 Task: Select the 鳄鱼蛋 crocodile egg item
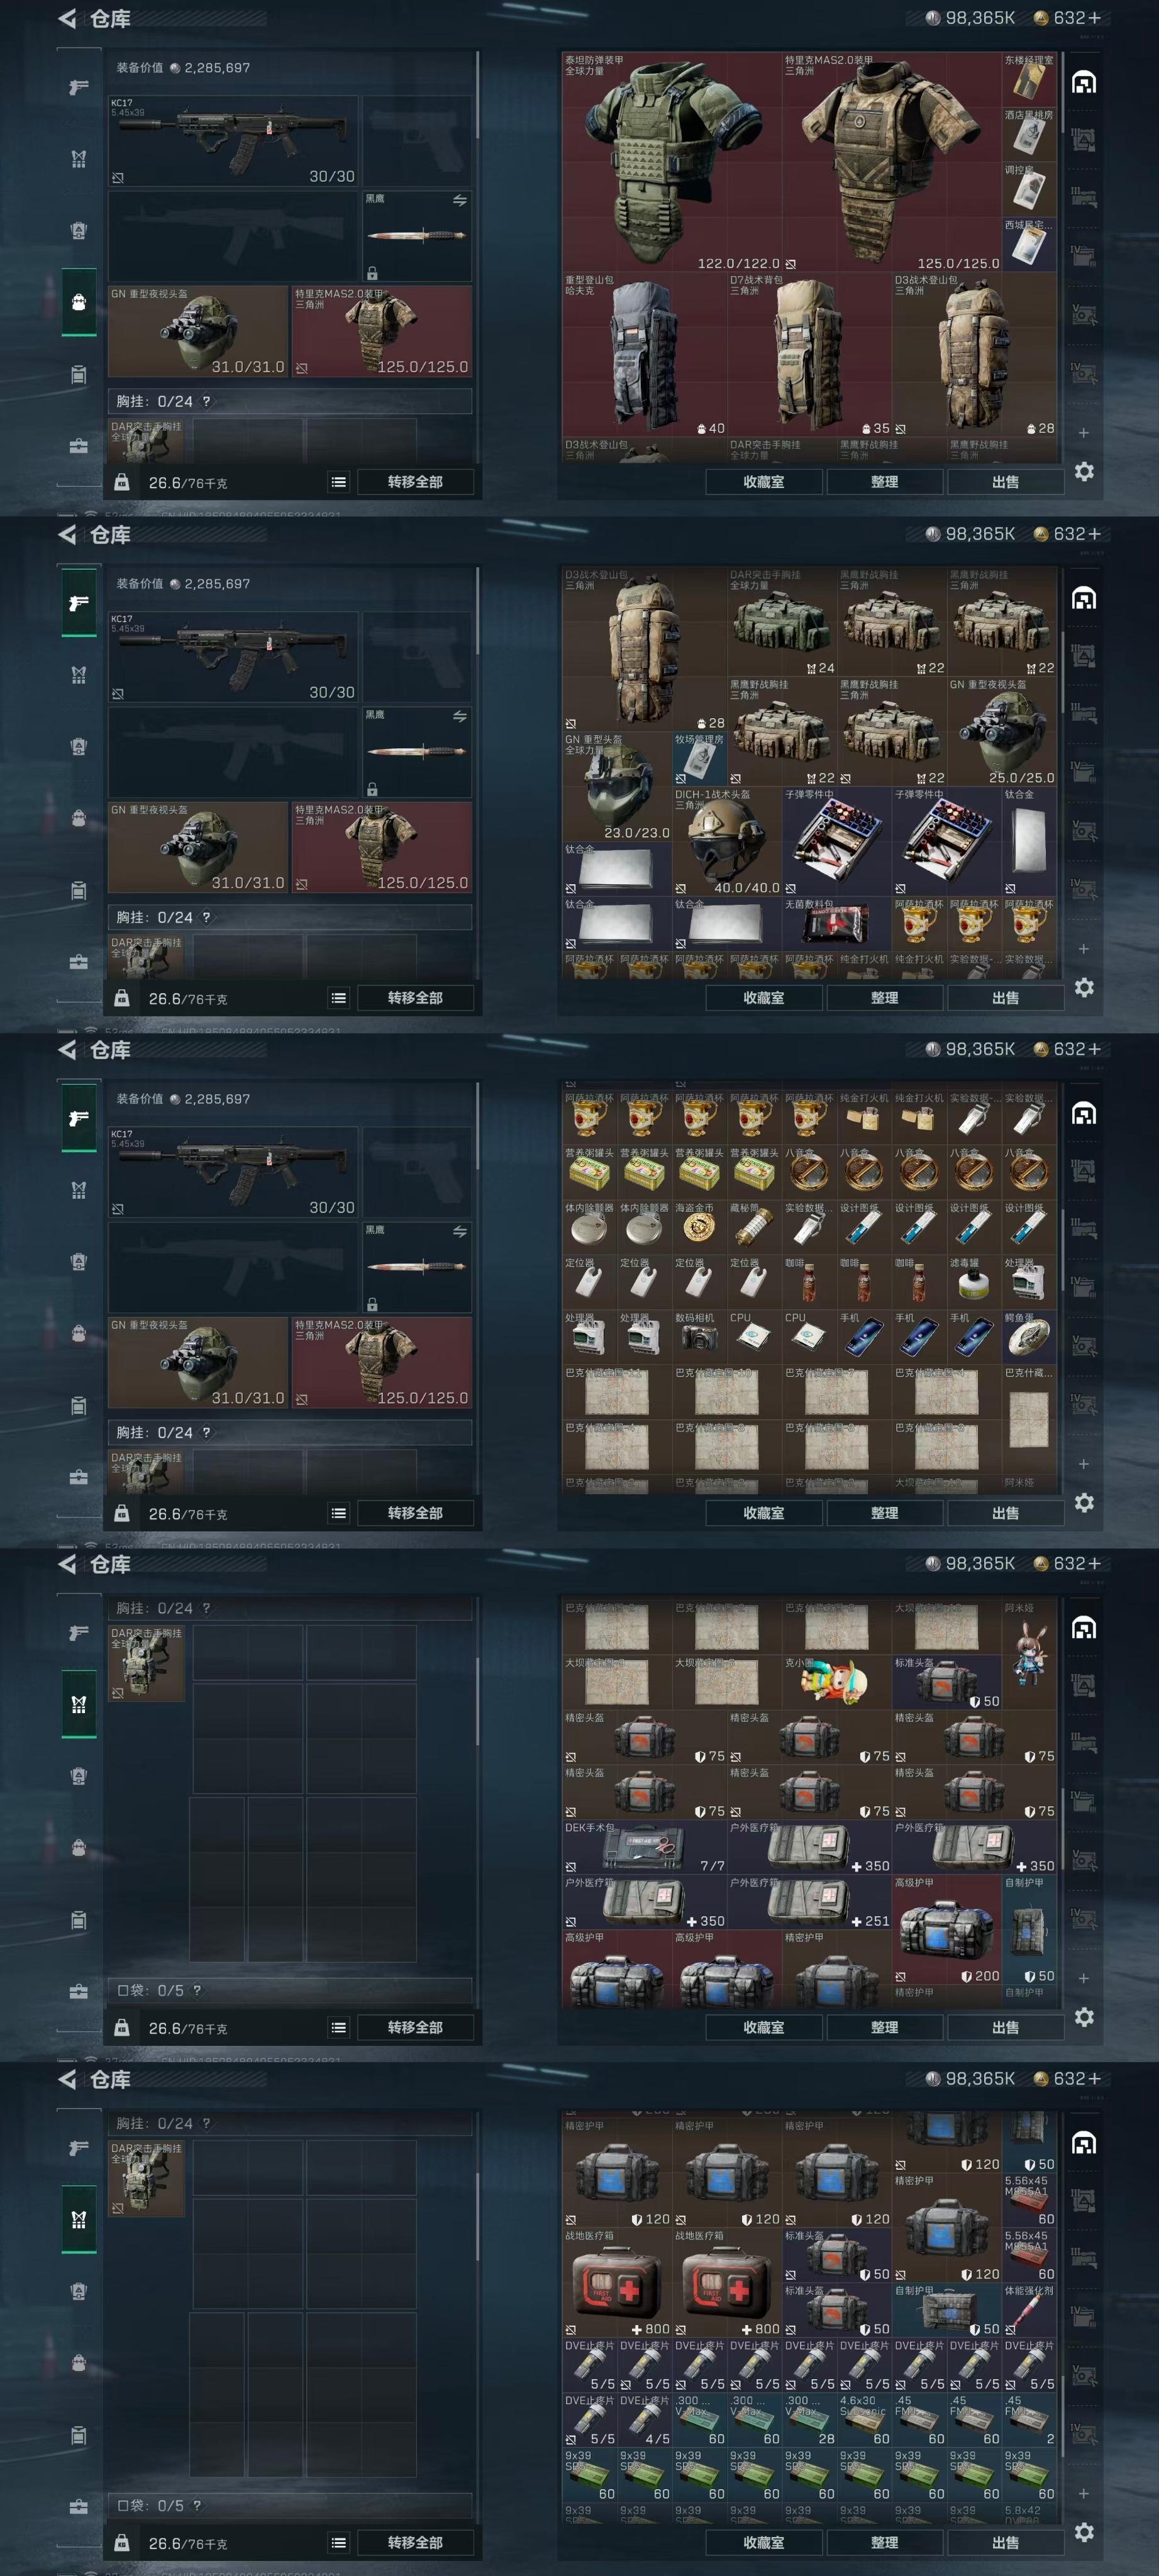(1029, 1338)
